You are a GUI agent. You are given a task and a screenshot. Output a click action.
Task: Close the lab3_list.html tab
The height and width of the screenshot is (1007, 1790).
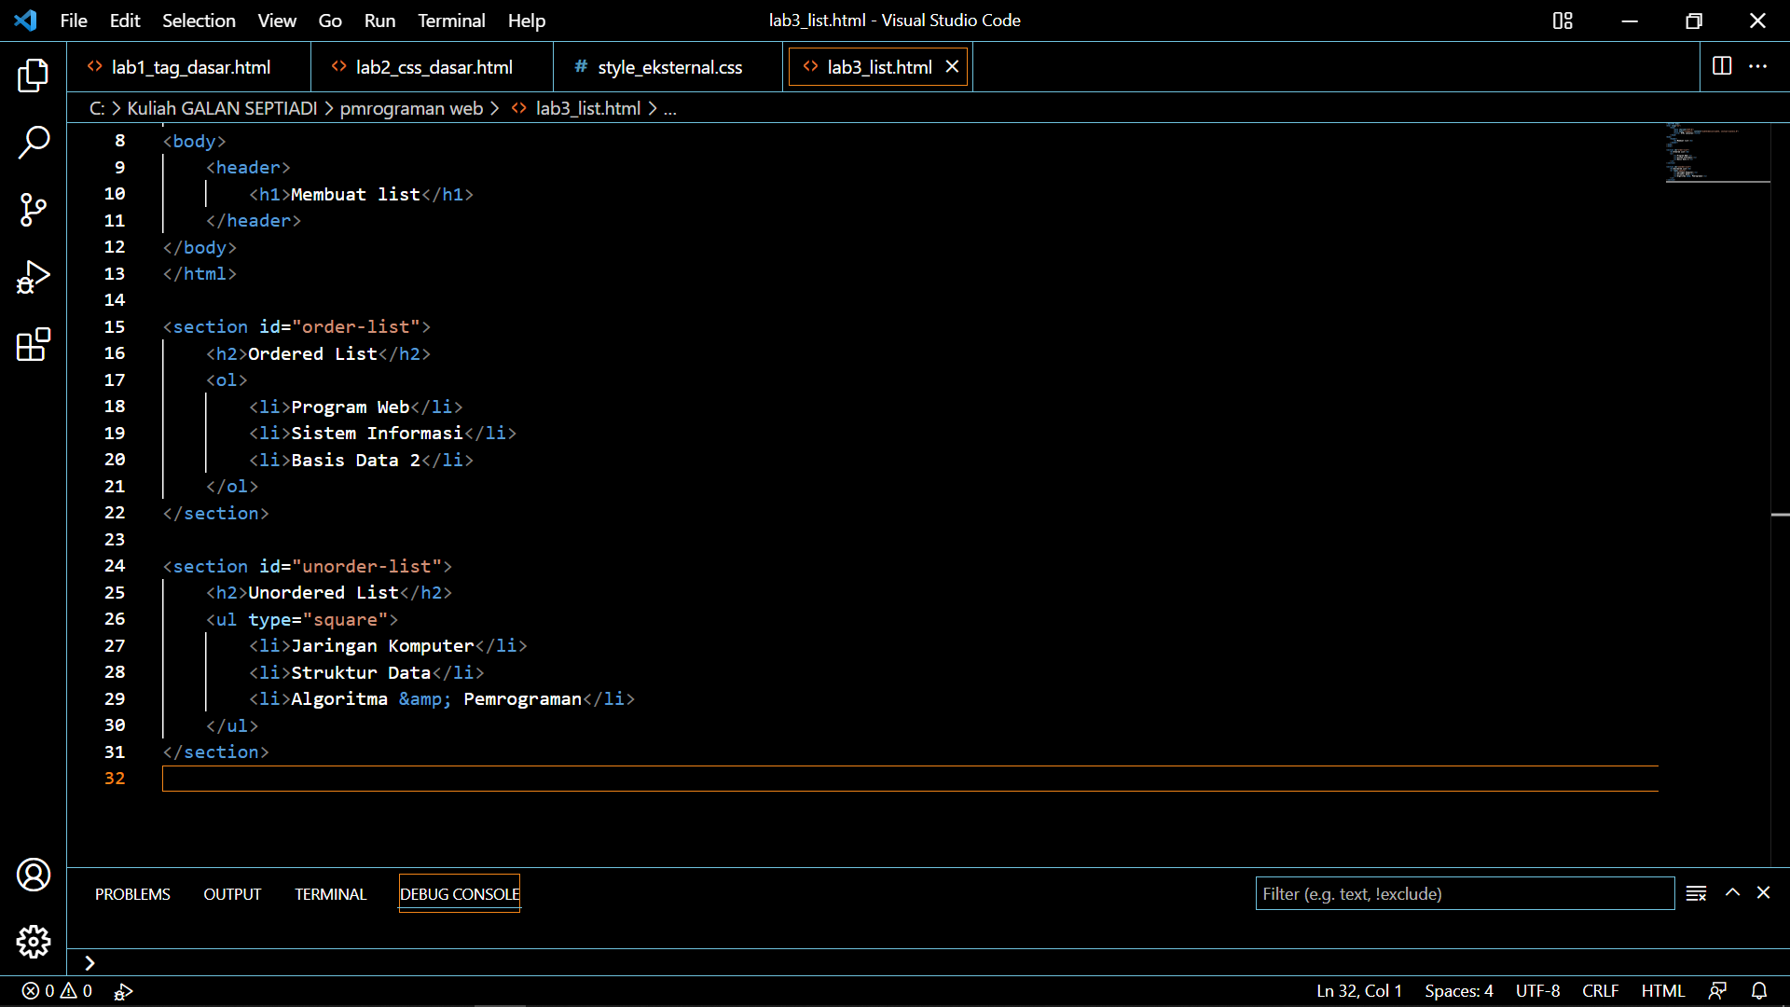point(952,66)
